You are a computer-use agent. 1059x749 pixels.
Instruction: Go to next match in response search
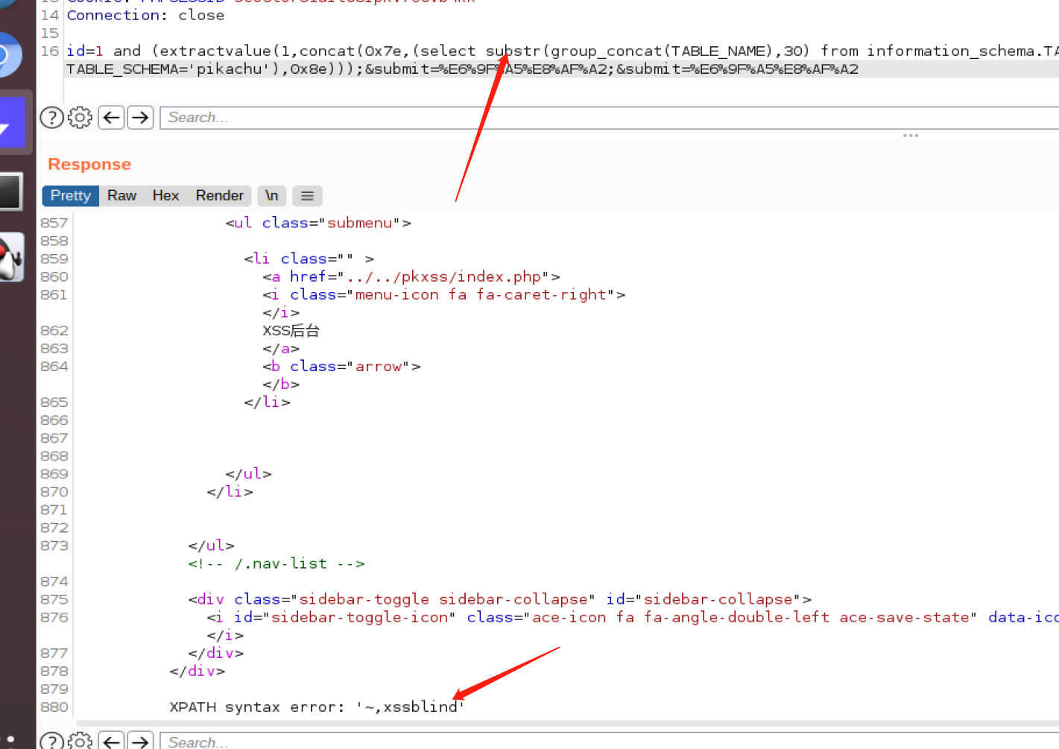coord(140,742)
